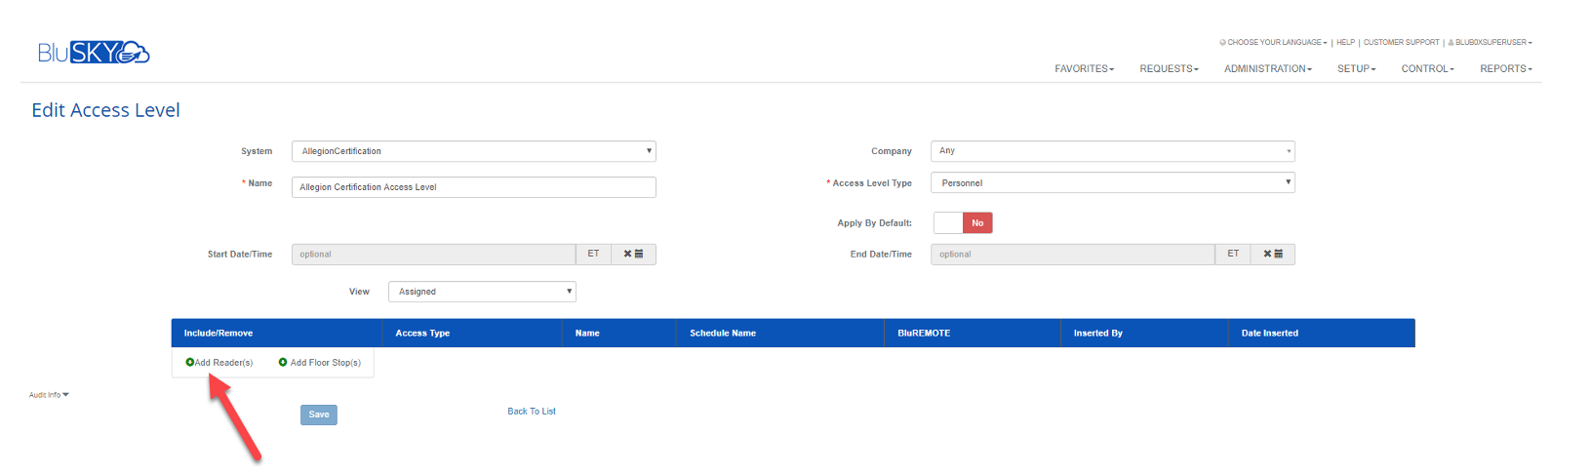Click the Name text field
This screenshot has height=474, width=1590.
click(x=473, y=186)
